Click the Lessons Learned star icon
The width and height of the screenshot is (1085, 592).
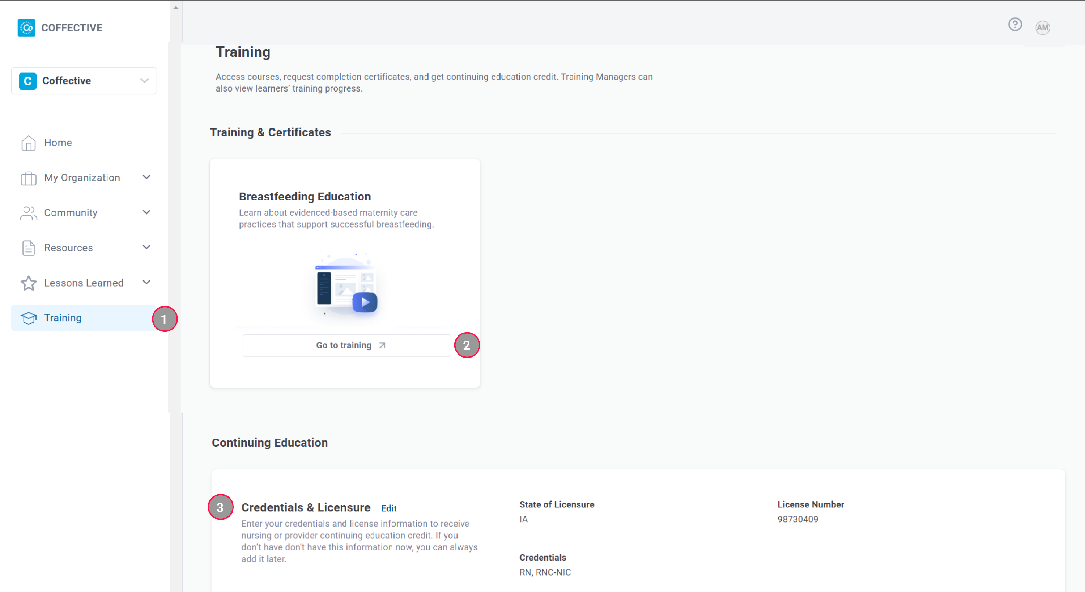click(x=28, y=283)
